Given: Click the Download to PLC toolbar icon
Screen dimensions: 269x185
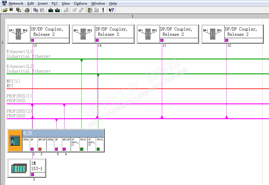Looking at the screenshot, I should (x=51, y=10).
